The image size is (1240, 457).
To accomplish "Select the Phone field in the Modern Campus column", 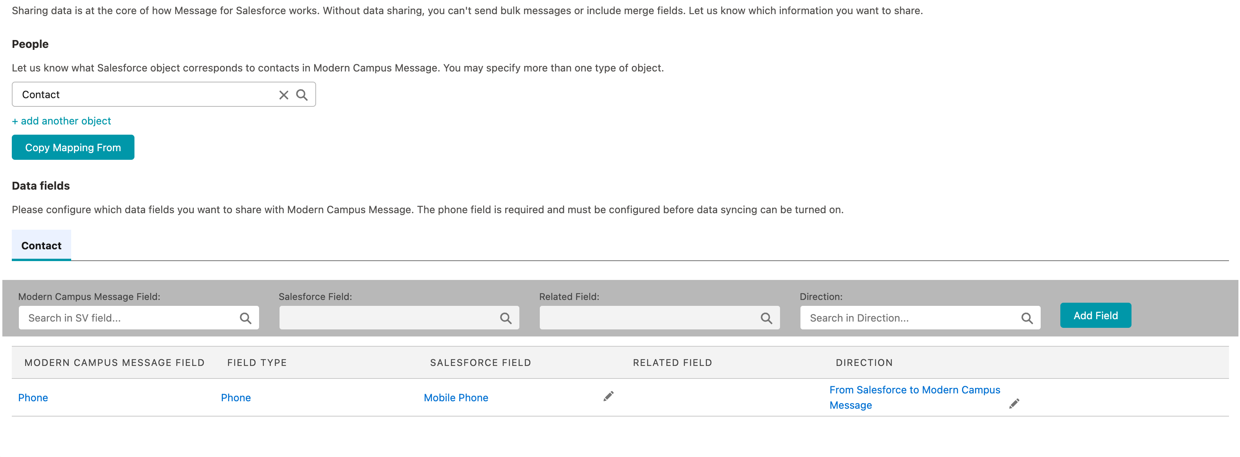I will click(x=33, y=397).
